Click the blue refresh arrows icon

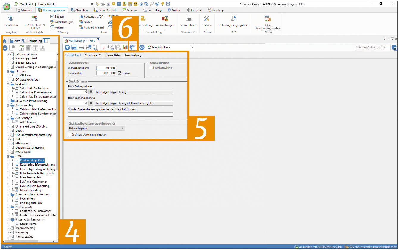coord(142,47)
